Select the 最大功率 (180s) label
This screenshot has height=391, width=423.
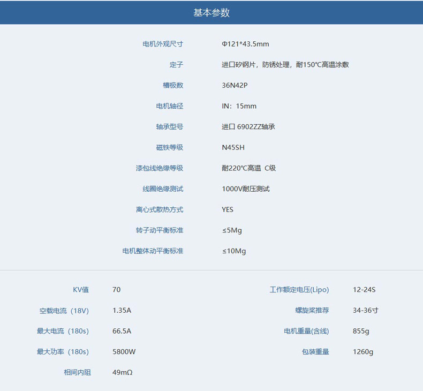[63, 352]
